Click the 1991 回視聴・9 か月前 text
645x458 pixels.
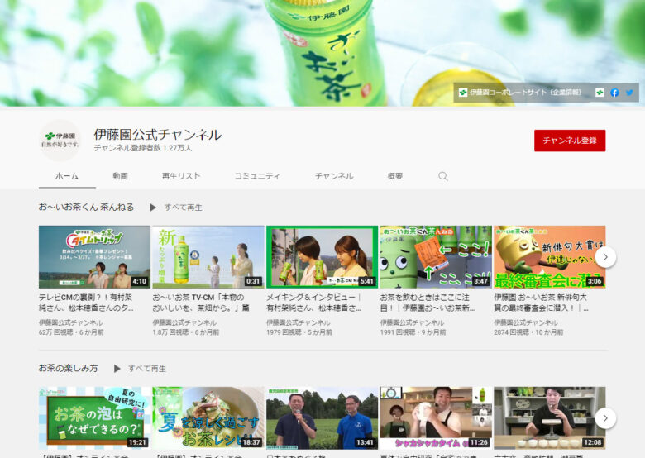click(x=413, y=332)
